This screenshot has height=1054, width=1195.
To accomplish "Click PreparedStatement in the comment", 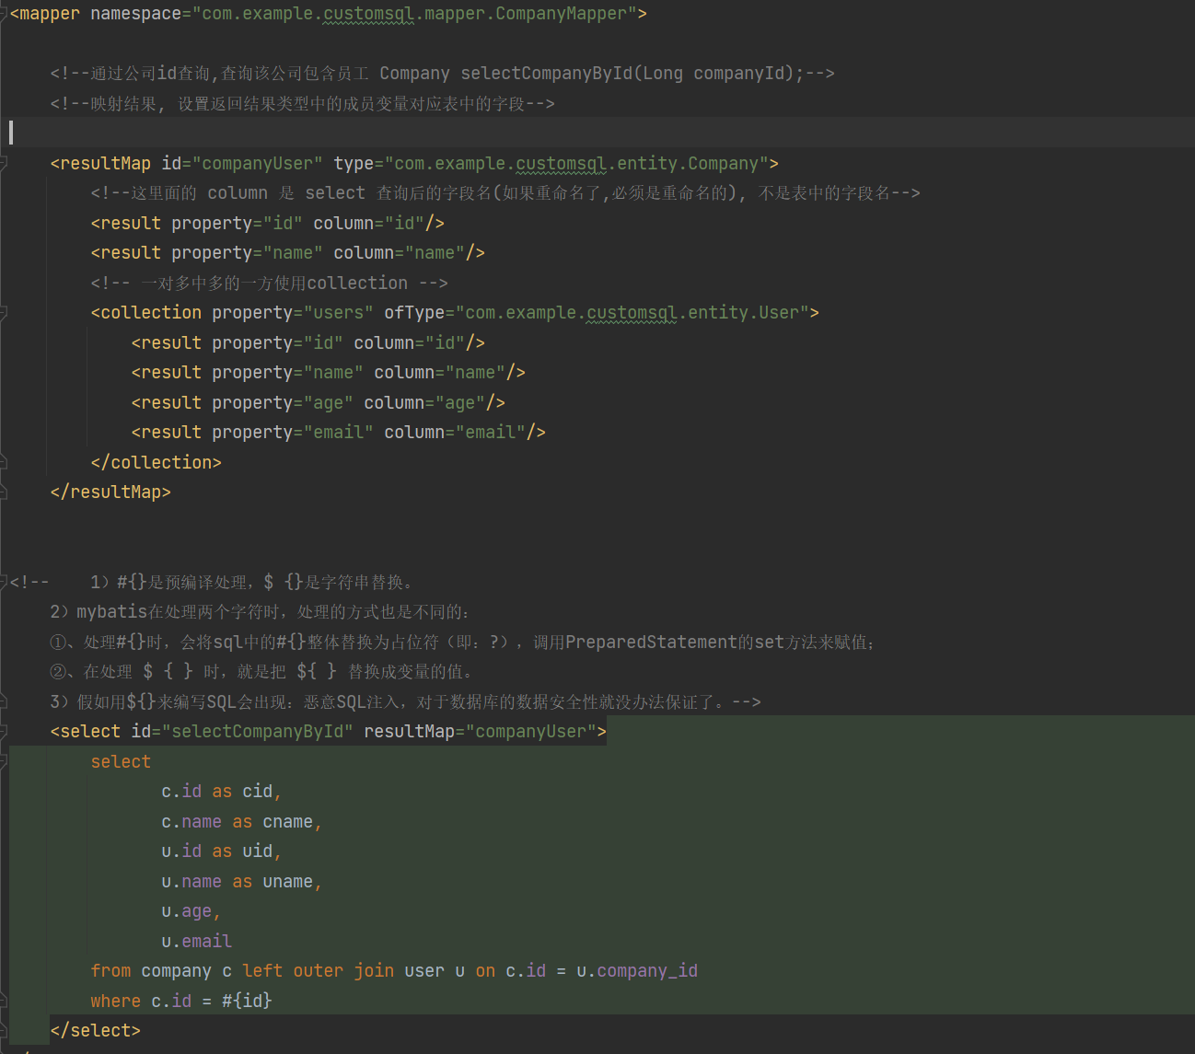I will [x=651, y=643].
